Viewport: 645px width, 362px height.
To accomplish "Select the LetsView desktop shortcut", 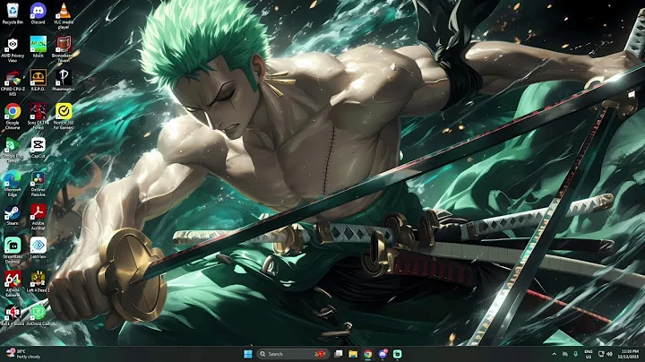I will (x=38, y=248).
